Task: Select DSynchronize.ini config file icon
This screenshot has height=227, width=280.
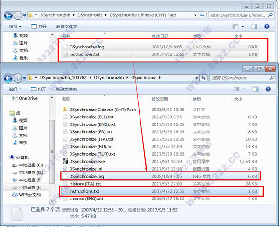Action: pyautogui.click(x=65, y=169)
